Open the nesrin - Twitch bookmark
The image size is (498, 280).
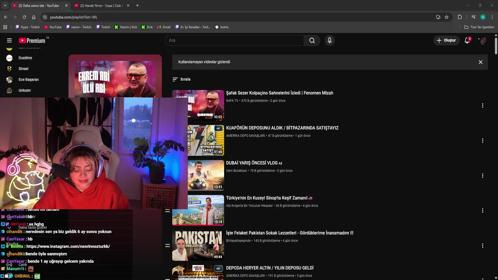click(78, 27)
